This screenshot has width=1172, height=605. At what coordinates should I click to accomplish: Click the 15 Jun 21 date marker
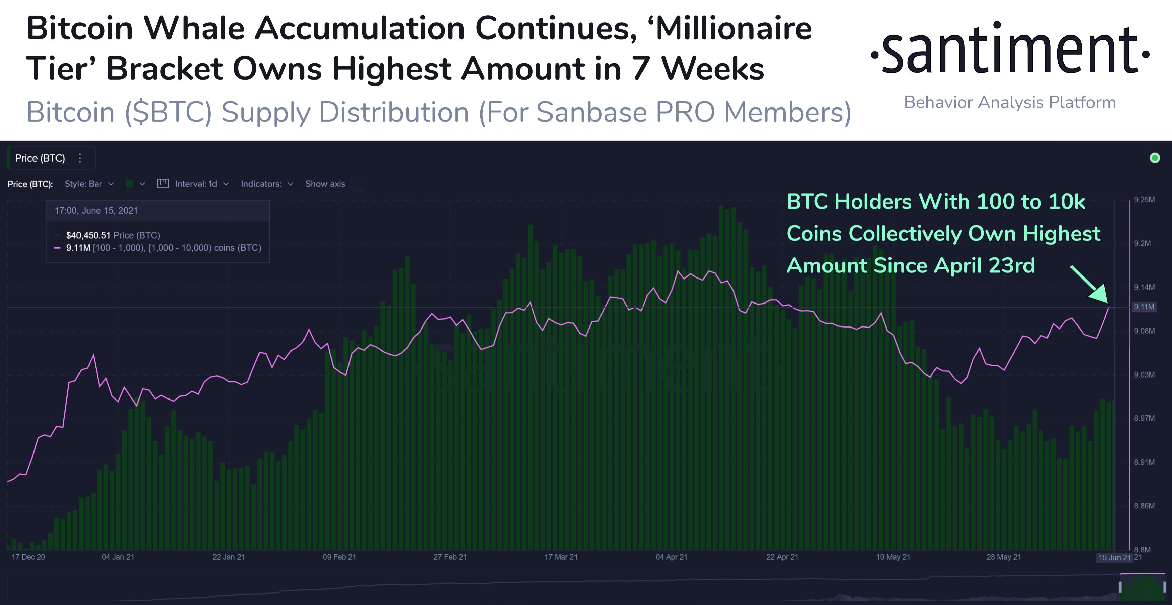tap(1114, 557)
